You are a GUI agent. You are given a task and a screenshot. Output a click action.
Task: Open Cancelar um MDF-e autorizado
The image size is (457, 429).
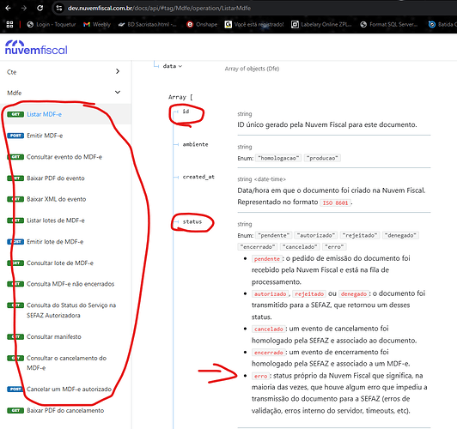[x=69, y=390]
